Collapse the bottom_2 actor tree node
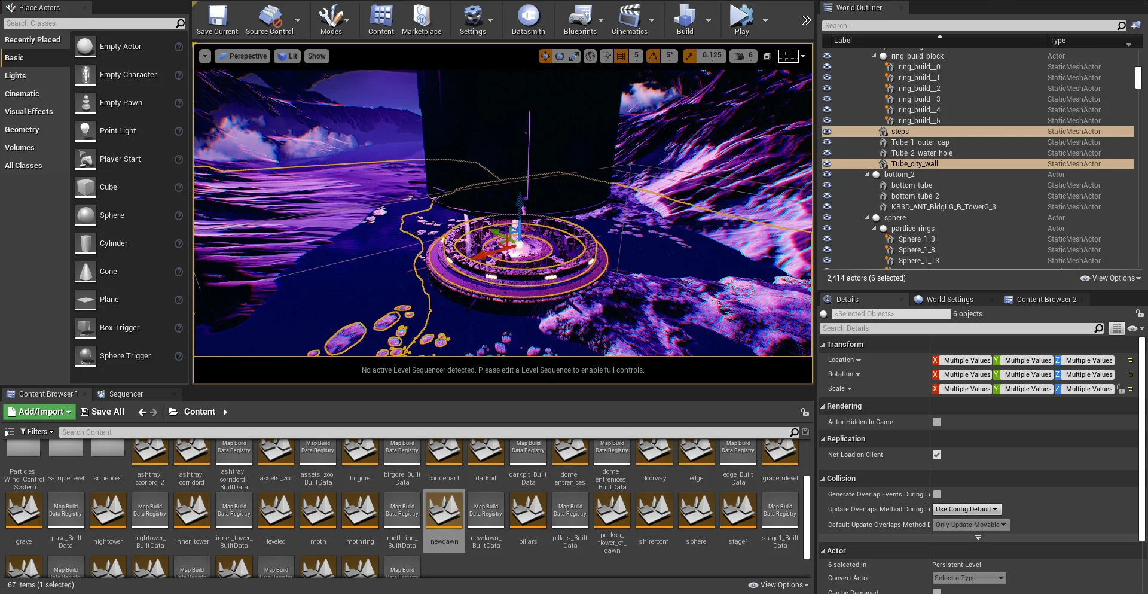This screenshot has width=1148, height=594. 867,175
